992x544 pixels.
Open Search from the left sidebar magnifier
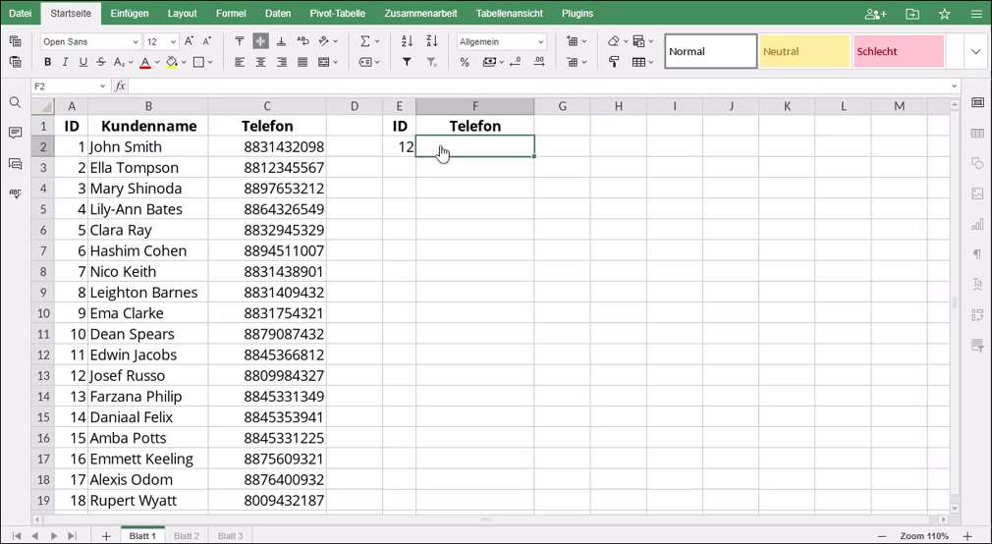pos(15,102)
